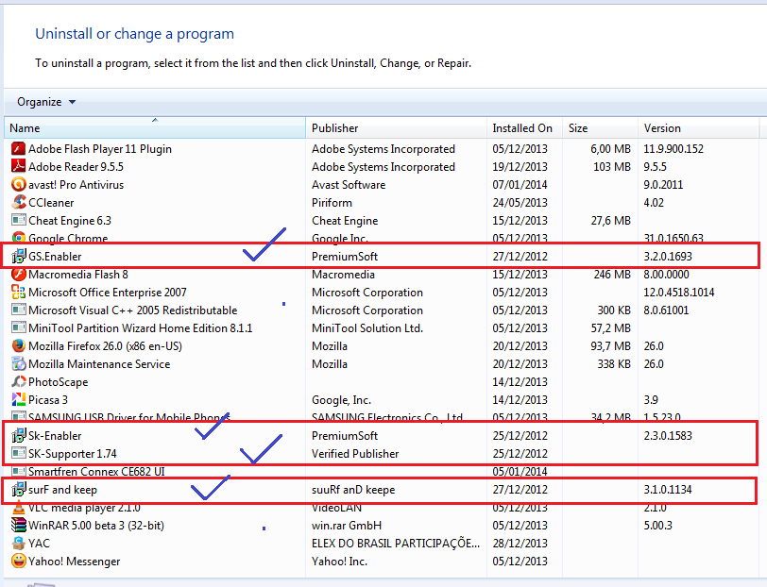Click the 6,00 MB size value
This screenshot has height=587, width=767.
610,148
